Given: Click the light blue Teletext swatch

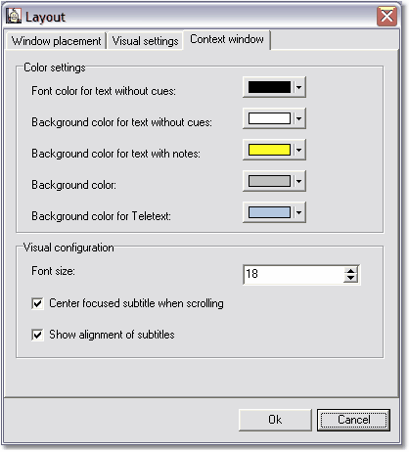Looking at the screenshot, I should (269, 212).
